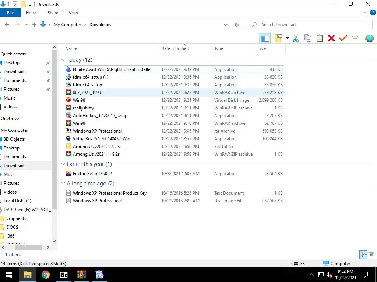Open the File tab

point(10,13)
